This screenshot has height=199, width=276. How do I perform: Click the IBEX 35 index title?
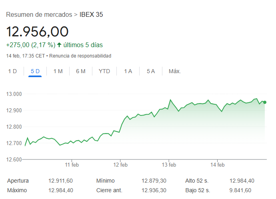[x=91, y=15]
